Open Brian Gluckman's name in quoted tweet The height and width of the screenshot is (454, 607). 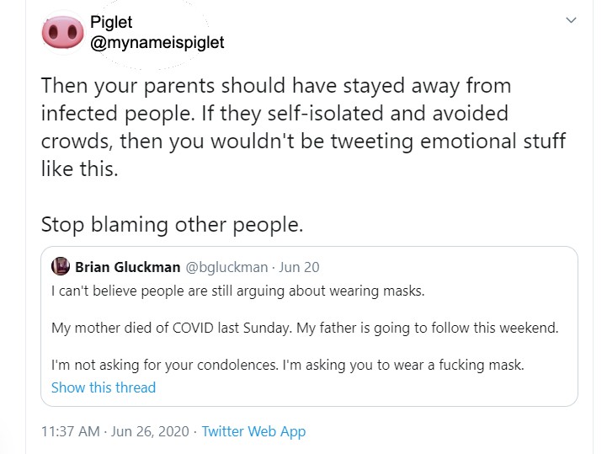(x=127, y=267)
